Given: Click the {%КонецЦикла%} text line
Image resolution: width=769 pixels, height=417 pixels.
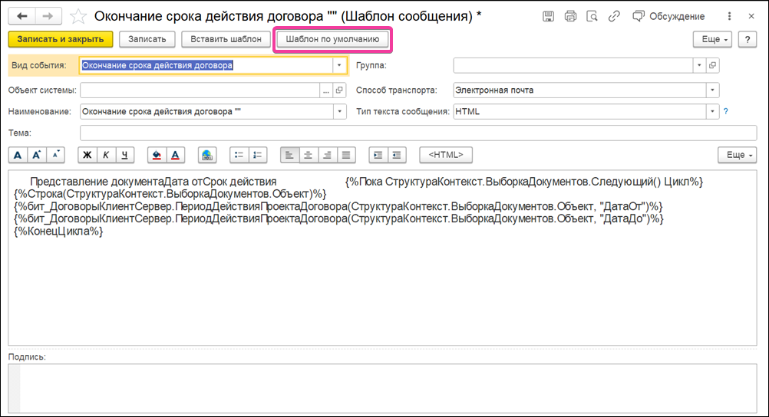Looking at the screenshot, I should (x=59, y=231).
